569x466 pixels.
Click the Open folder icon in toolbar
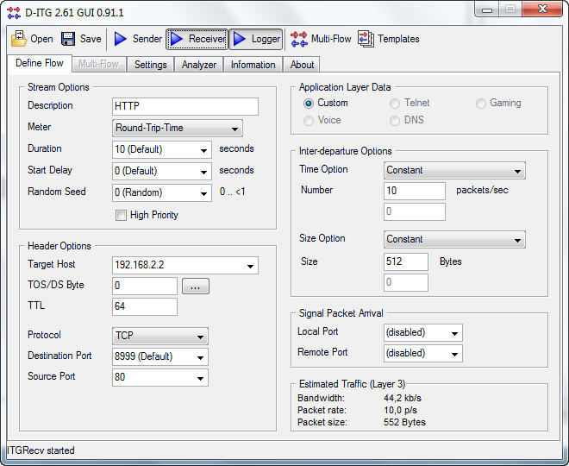coord(19,39)
